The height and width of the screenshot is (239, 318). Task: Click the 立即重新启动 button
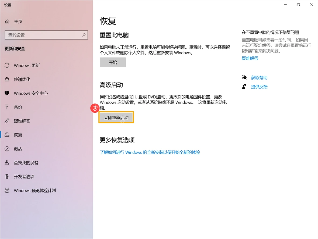pos(116,117)
